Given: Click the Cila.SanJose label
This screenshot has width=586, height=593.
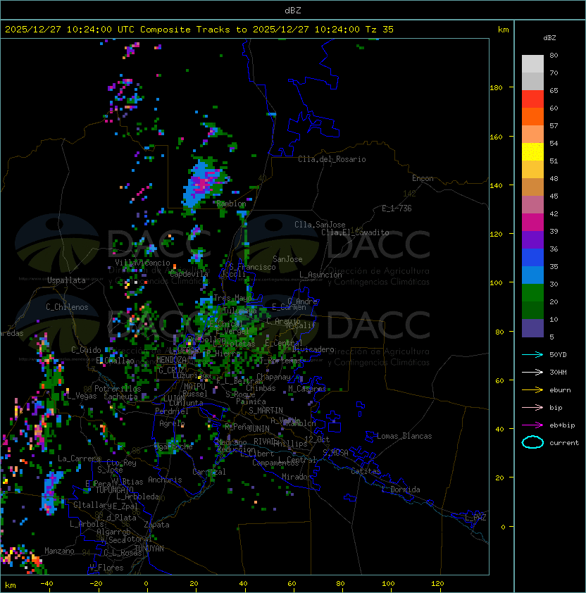Looking at the screenshot, I should (x=320, y=225).
